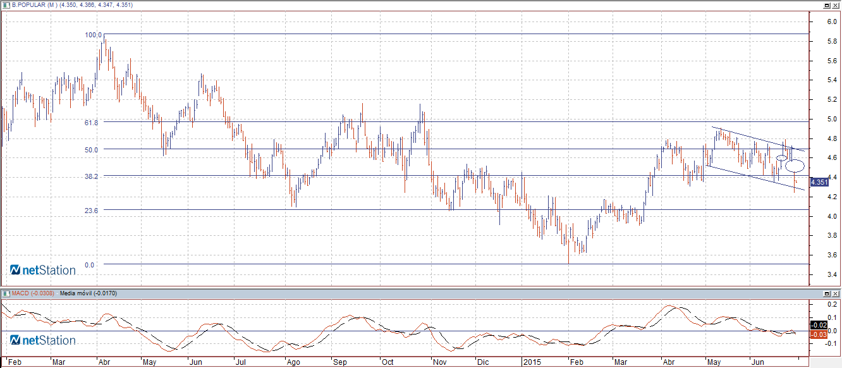This screenshot has height=368, width=842.
Task: Click the netStation logo in price chart
Action: tap(43, 270)
